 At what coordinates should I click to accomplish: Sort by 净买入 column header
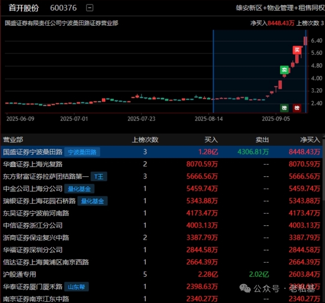(310, 139)
